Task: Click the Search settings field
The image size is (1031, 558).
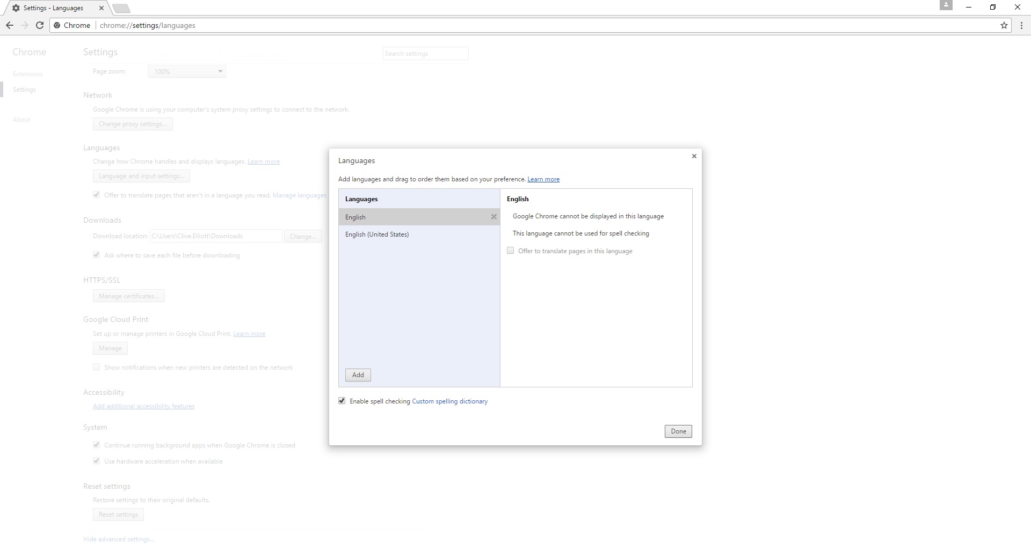Action: pyautogui.click(x=426, y=54)
